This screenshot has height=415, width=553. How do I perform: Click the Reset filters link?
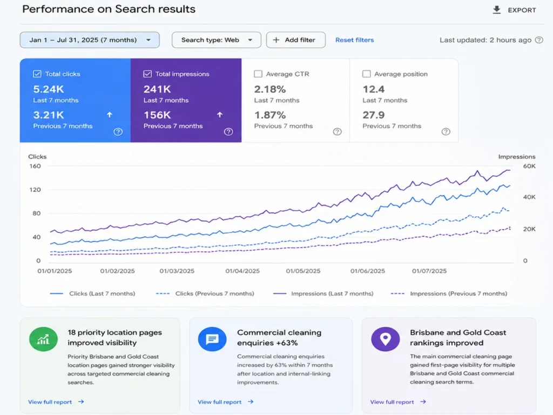click(x=354, y=40)
